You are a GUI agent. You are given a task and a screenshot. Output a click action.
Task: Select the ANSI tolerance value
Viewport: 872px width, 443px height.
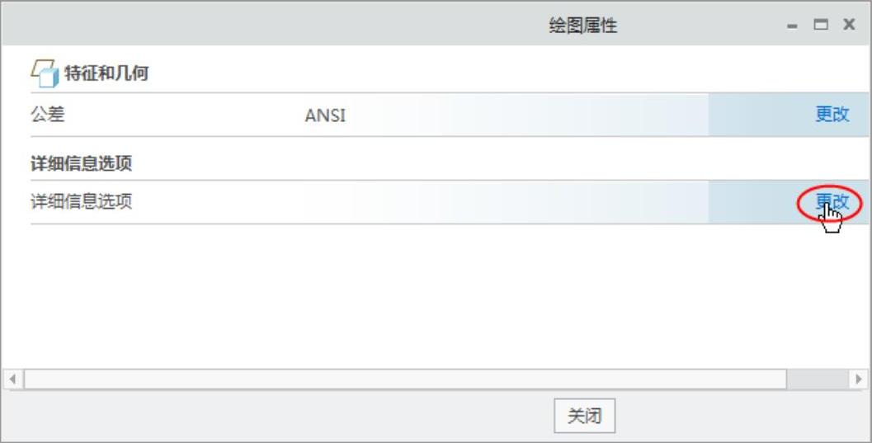click(x=325, y=116)
